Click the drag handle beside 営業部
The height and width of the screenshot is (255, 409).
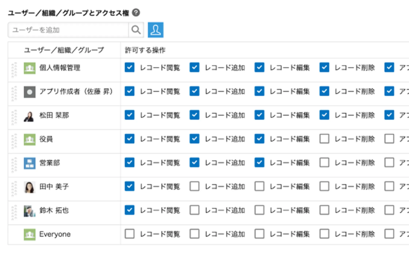click(14, 163)
